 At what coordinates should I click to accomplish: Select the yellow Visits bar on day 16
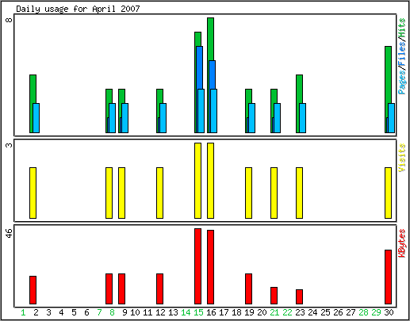[210, 181]
